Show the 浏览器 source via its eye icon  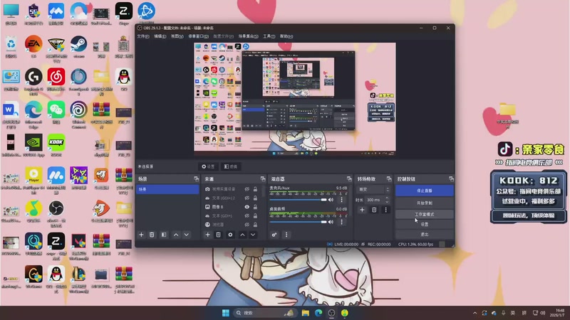247,225
